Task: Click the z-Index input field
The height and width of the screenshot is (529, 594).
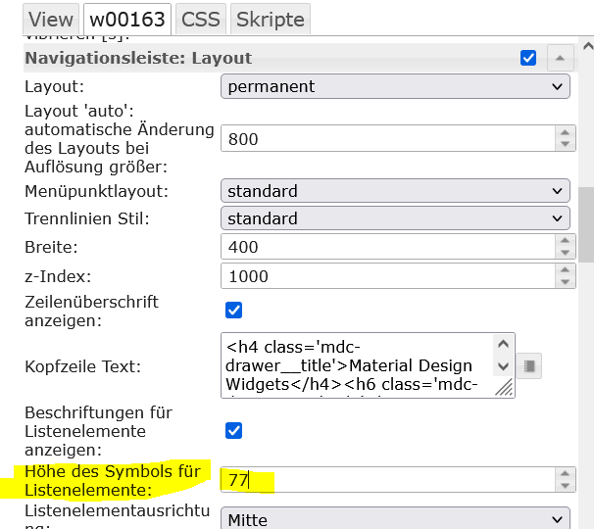Action: coord(388,276)
